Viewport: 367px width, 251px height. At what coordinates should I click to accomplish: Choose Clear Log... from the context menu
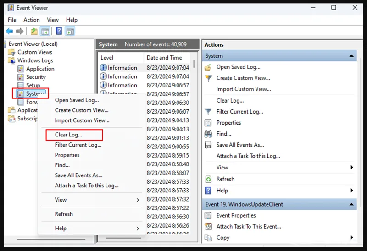69,135
